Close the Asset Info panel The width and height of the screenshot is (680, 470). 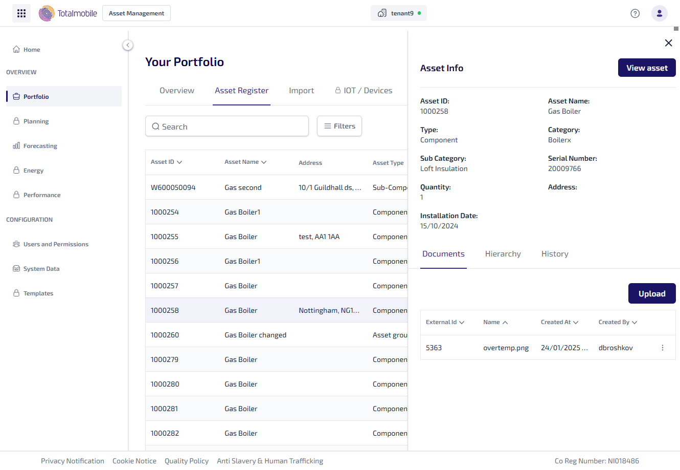(x=668, y=43)
